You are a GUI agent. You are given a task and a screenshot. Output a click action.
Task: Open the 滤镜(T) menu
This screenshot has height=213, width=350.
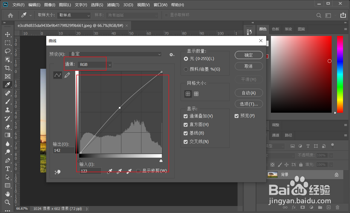click(x=113, y=5)
